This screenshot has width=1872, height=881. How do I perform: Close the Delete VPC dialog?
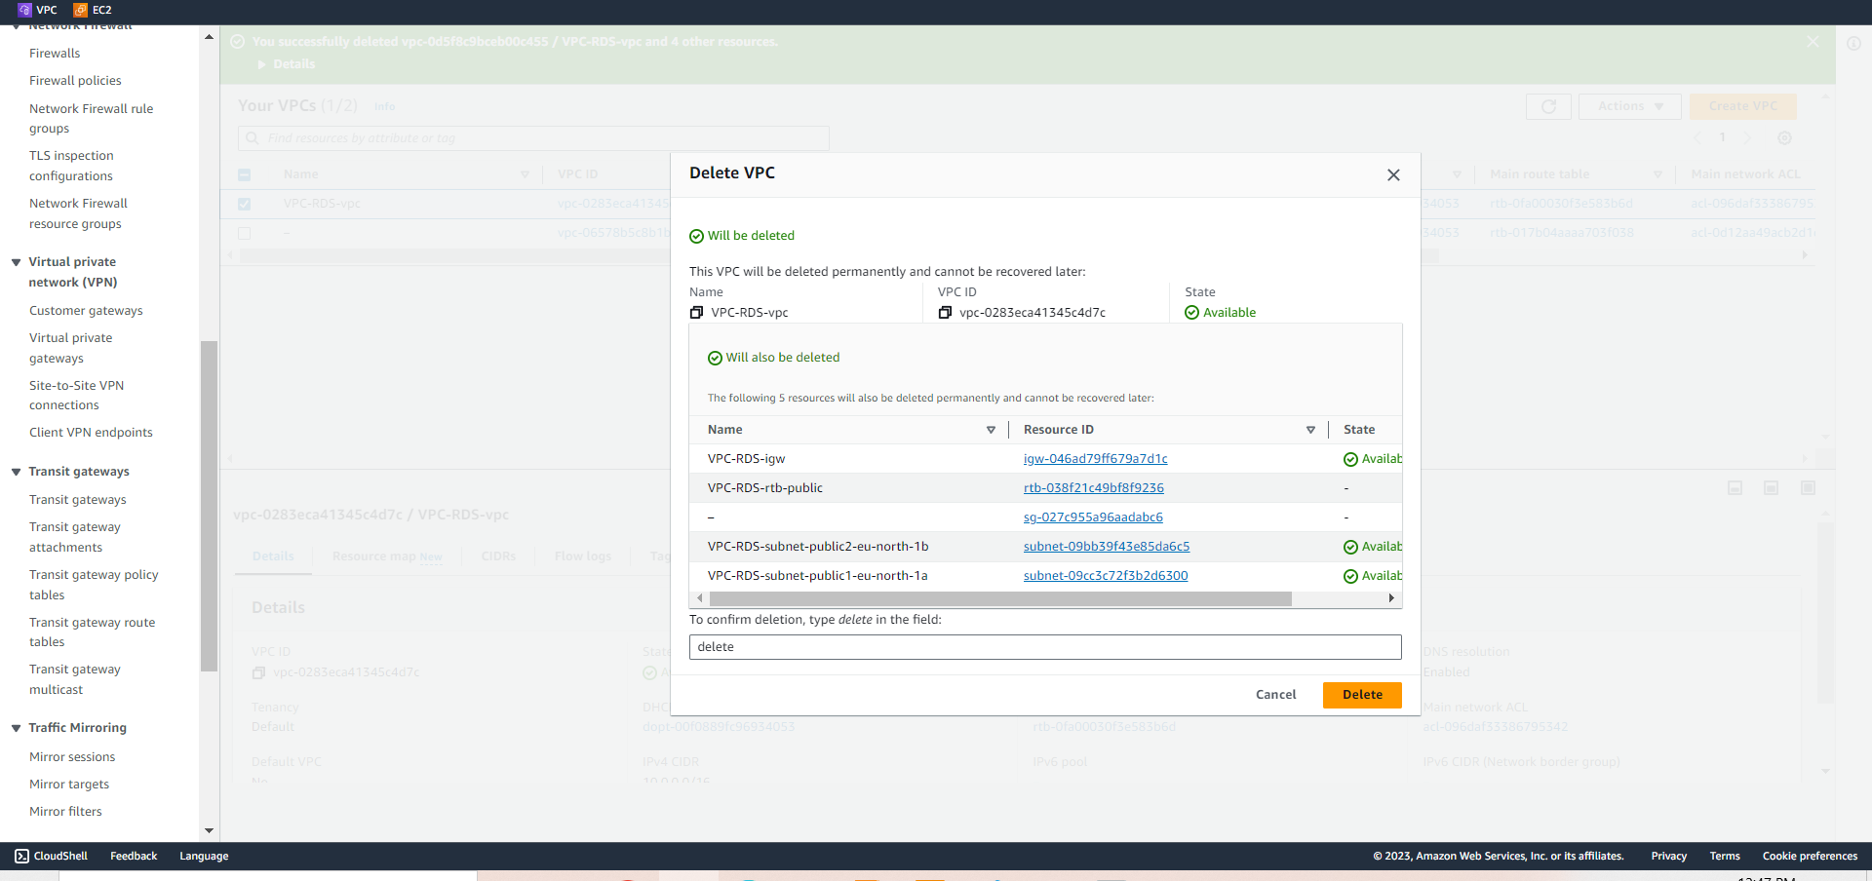(1393, 174)
